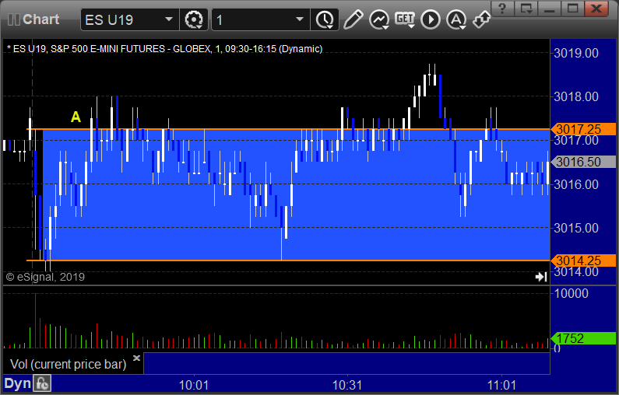Click the trade arrows icon
619x395 pixels.
tap(481, 19)
